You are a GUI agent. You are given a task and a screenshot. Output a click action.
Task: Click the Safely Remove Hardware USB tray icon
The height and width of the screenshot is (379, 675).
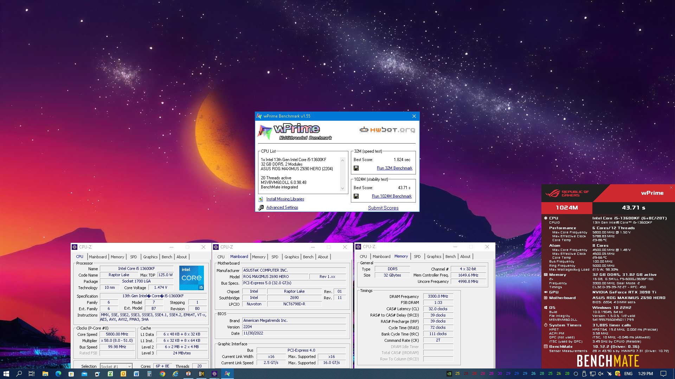[584, 374]
